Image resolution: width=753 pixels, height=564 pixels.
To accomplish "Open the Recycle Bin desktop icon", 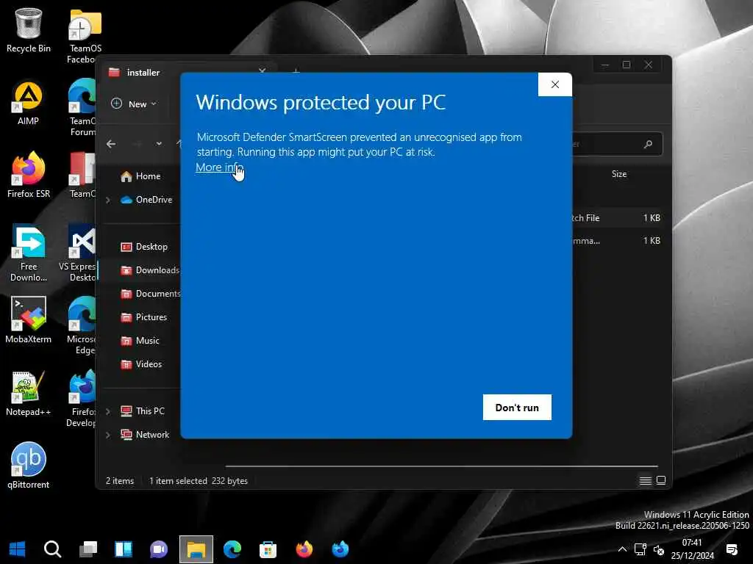I will click(29, 31).
